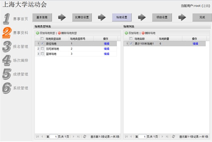
Task: Go to first page in 场地类型列表 pager
Action: (x=38, y=137)
